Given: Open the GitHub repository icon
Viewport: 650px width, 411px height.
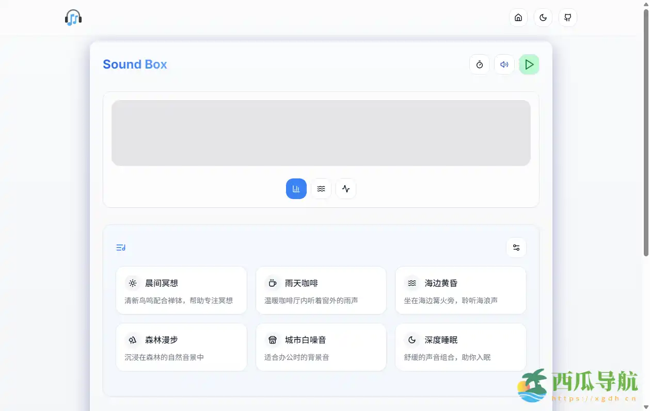Looking at the screenshot, I should [x=567, y=17].
